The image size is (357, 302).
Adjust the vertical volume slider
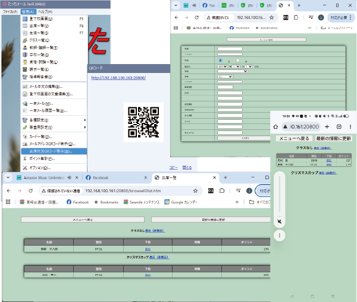click(279, 193)
